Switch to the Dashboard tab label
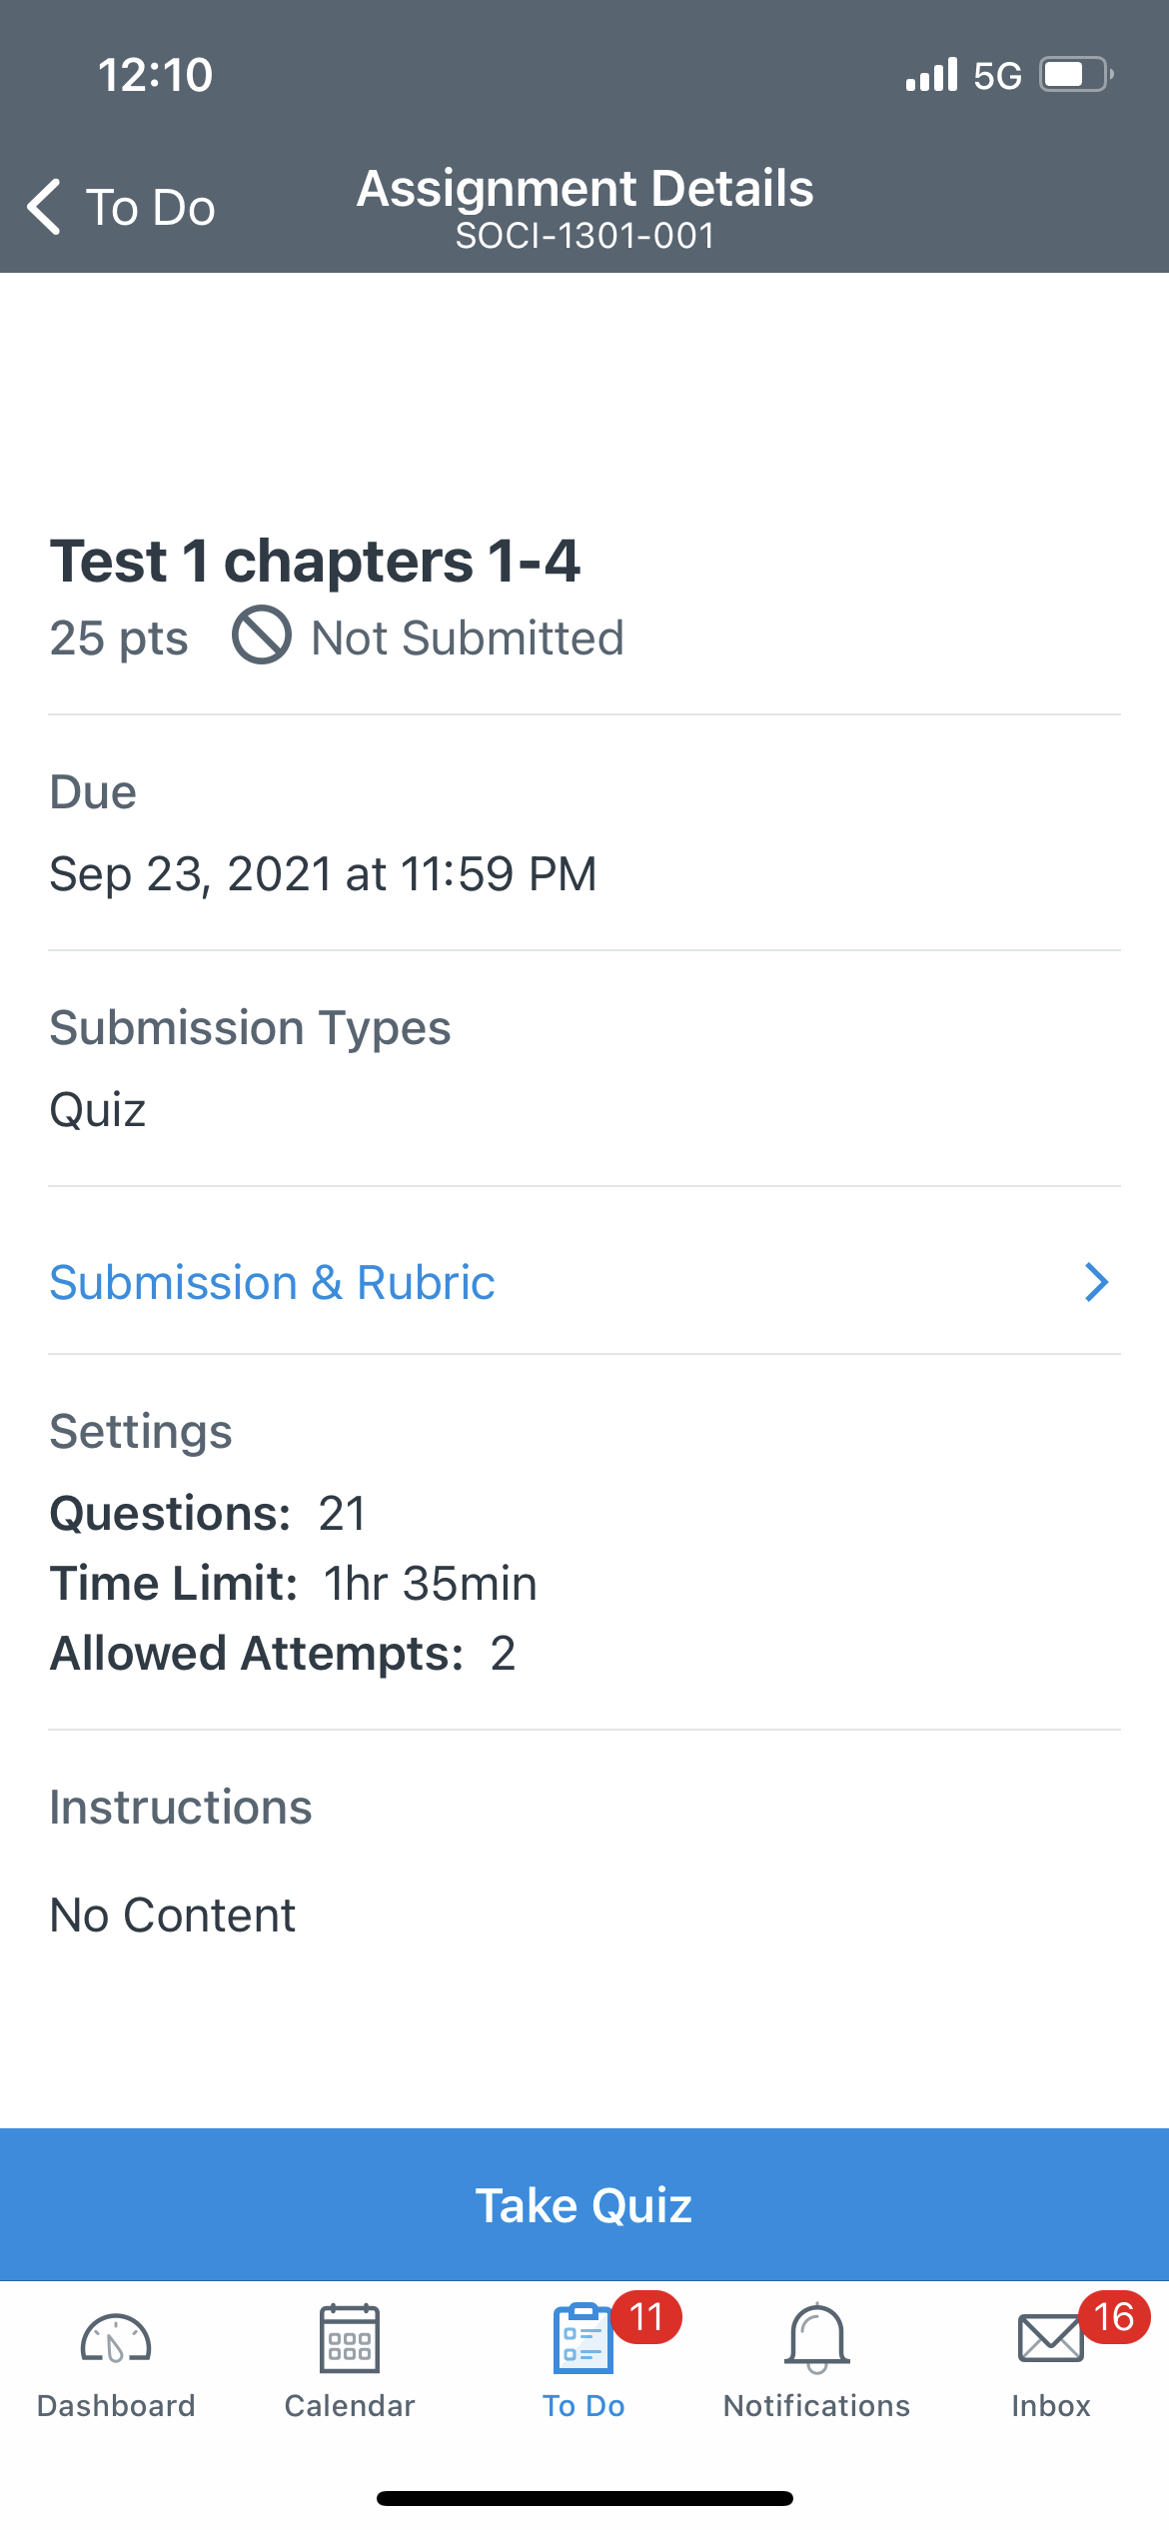Screen dimensions: 1169x2530 click(x=116, y=2405)
